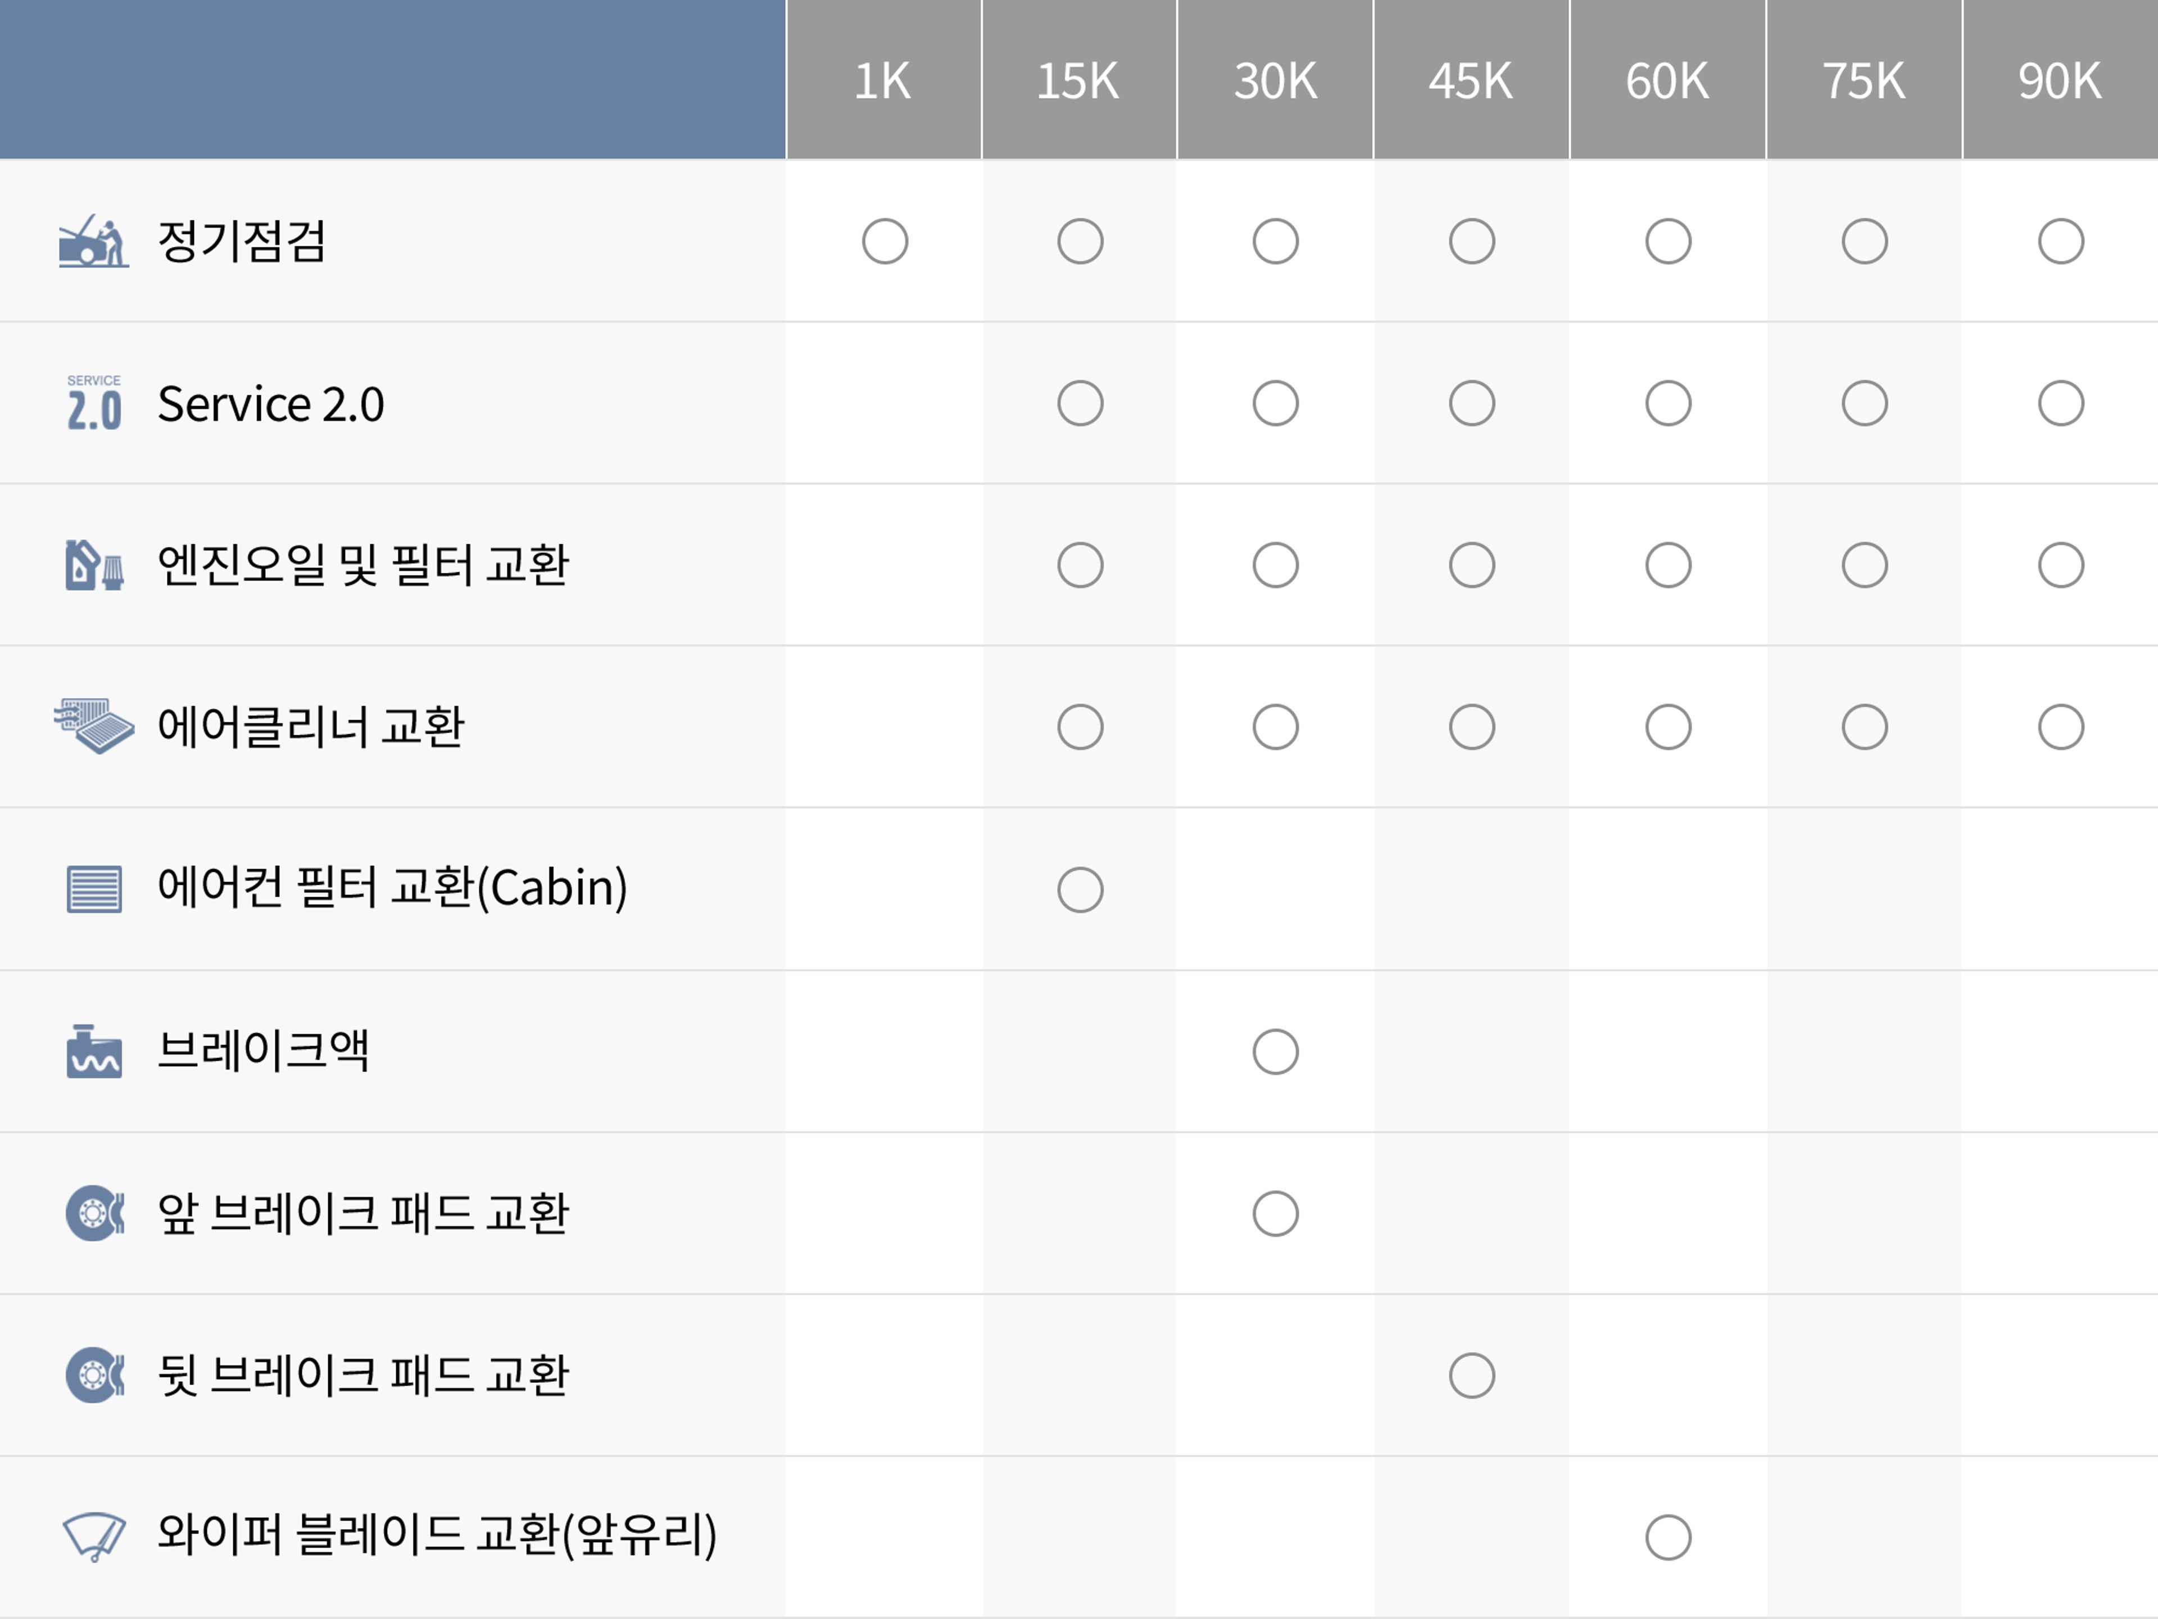Click the 에어클리너 air cleaner icon
This screenshot has width=2158, height=1619.
(x=94, y=726)
